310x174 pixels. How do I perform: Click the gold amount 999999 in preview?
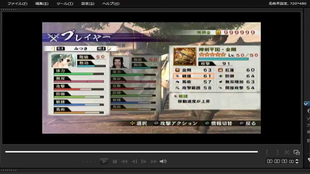pos(239,33)
